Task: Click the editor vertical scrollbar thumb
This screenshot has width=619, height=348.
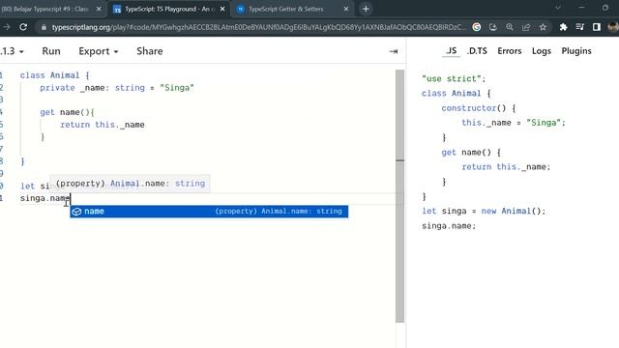Action: tap(399, 195)
